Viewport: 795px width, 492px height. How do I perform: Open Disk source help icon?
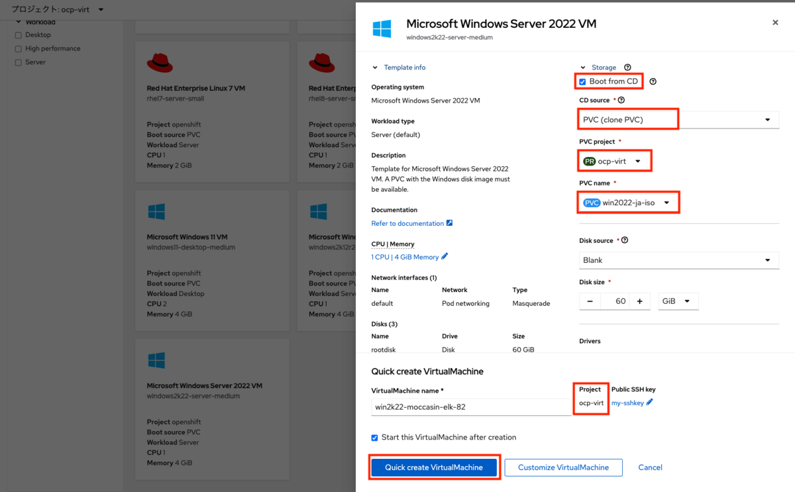pyautogui.click(x=625, y=240)
